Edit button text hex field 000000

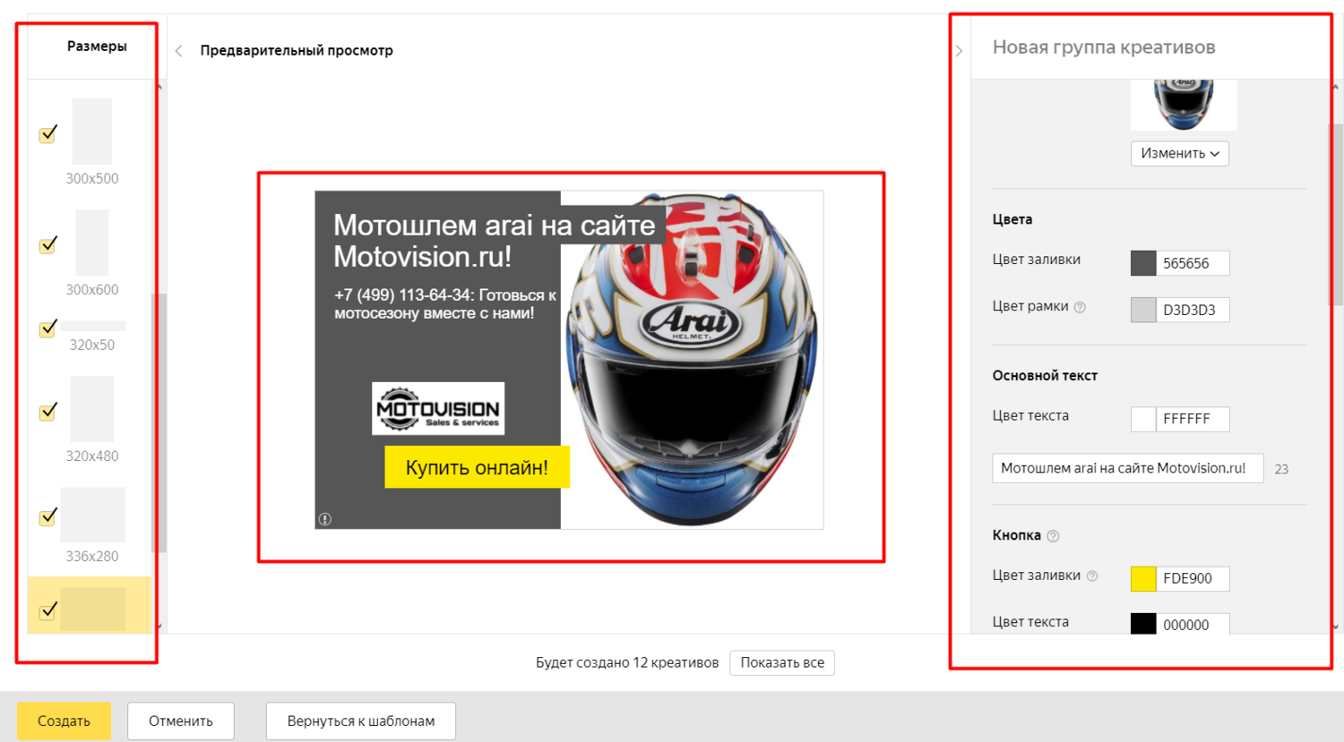(1193, 624)
